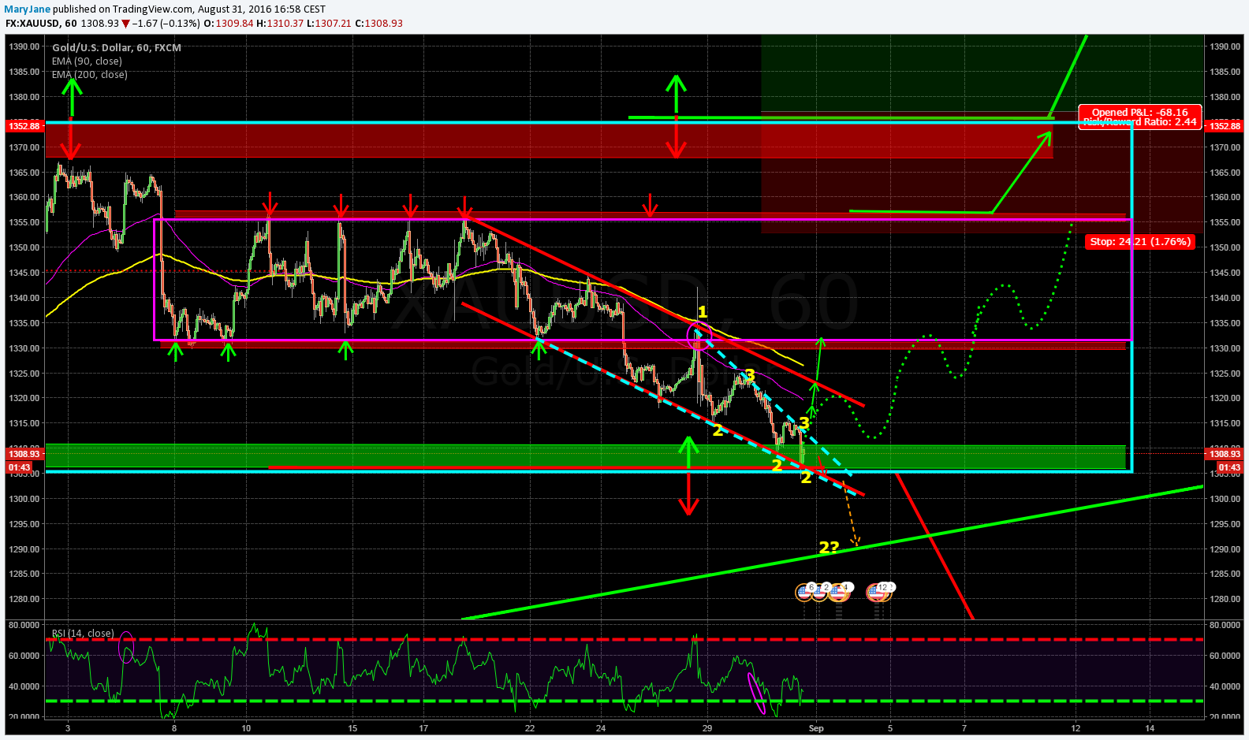The image size is (1249, 740).
Task: Click the 1352.88 price tag on left axis
Action: (x=24, y=126)
